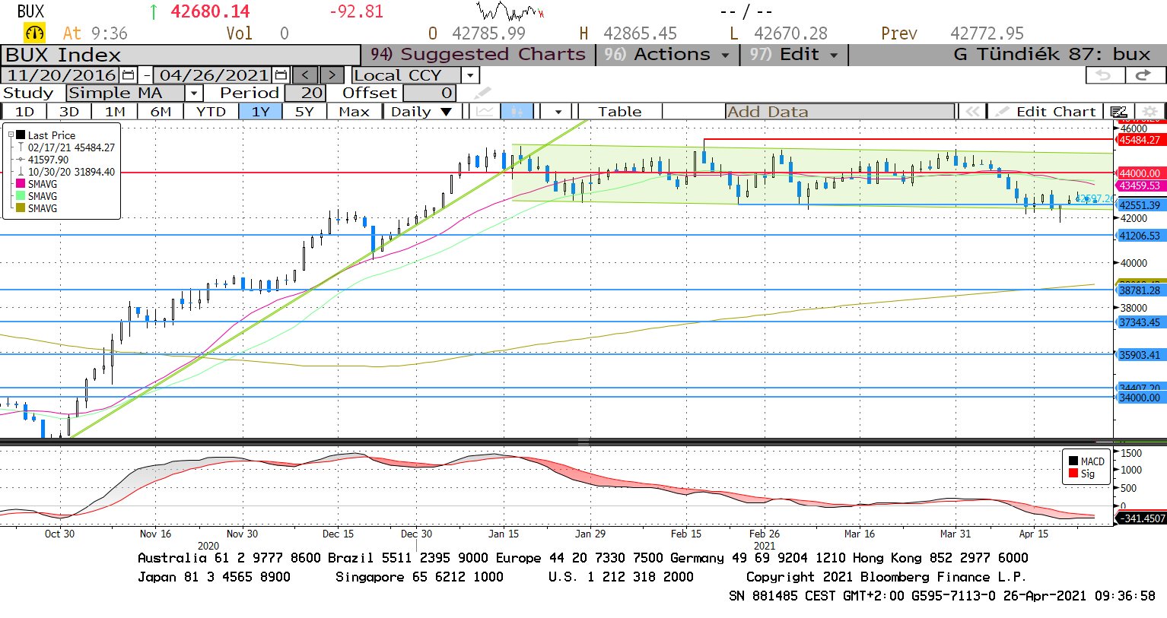Click the yellow clock indicator under BUX
This screenshot has width=1167, height=618.
(x=35, y=33)
